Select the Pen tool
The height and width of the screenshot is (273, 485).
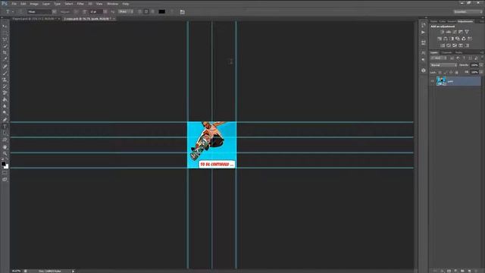click(x=5, y=120)
